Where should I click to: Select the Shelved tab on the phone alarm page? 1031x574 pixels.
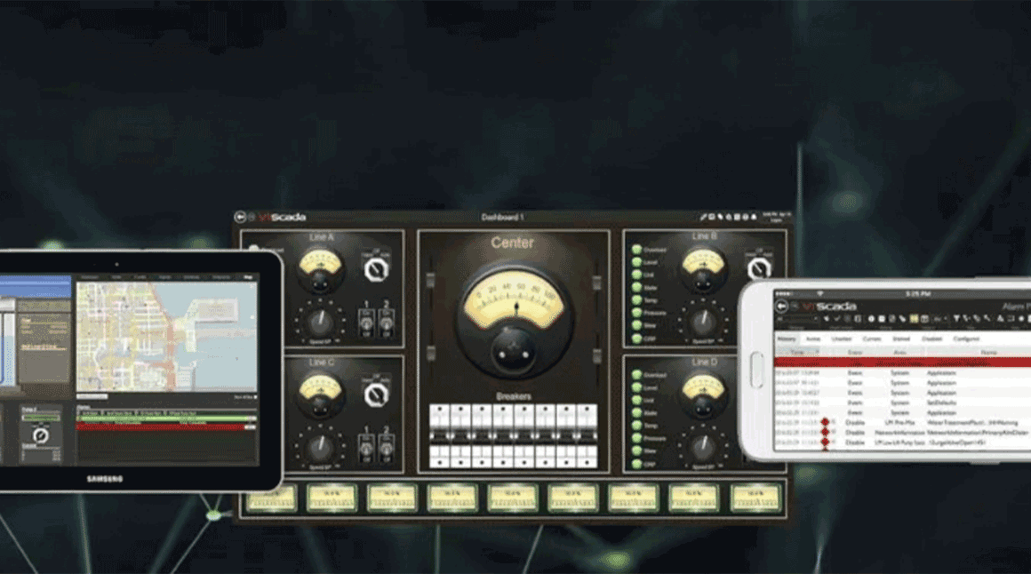pyautogui.click(x=901, y=339)
